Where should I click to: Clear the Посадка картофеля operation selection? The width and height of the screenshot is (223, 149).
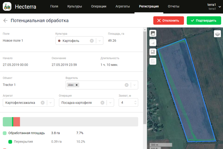tap(102, 103)
